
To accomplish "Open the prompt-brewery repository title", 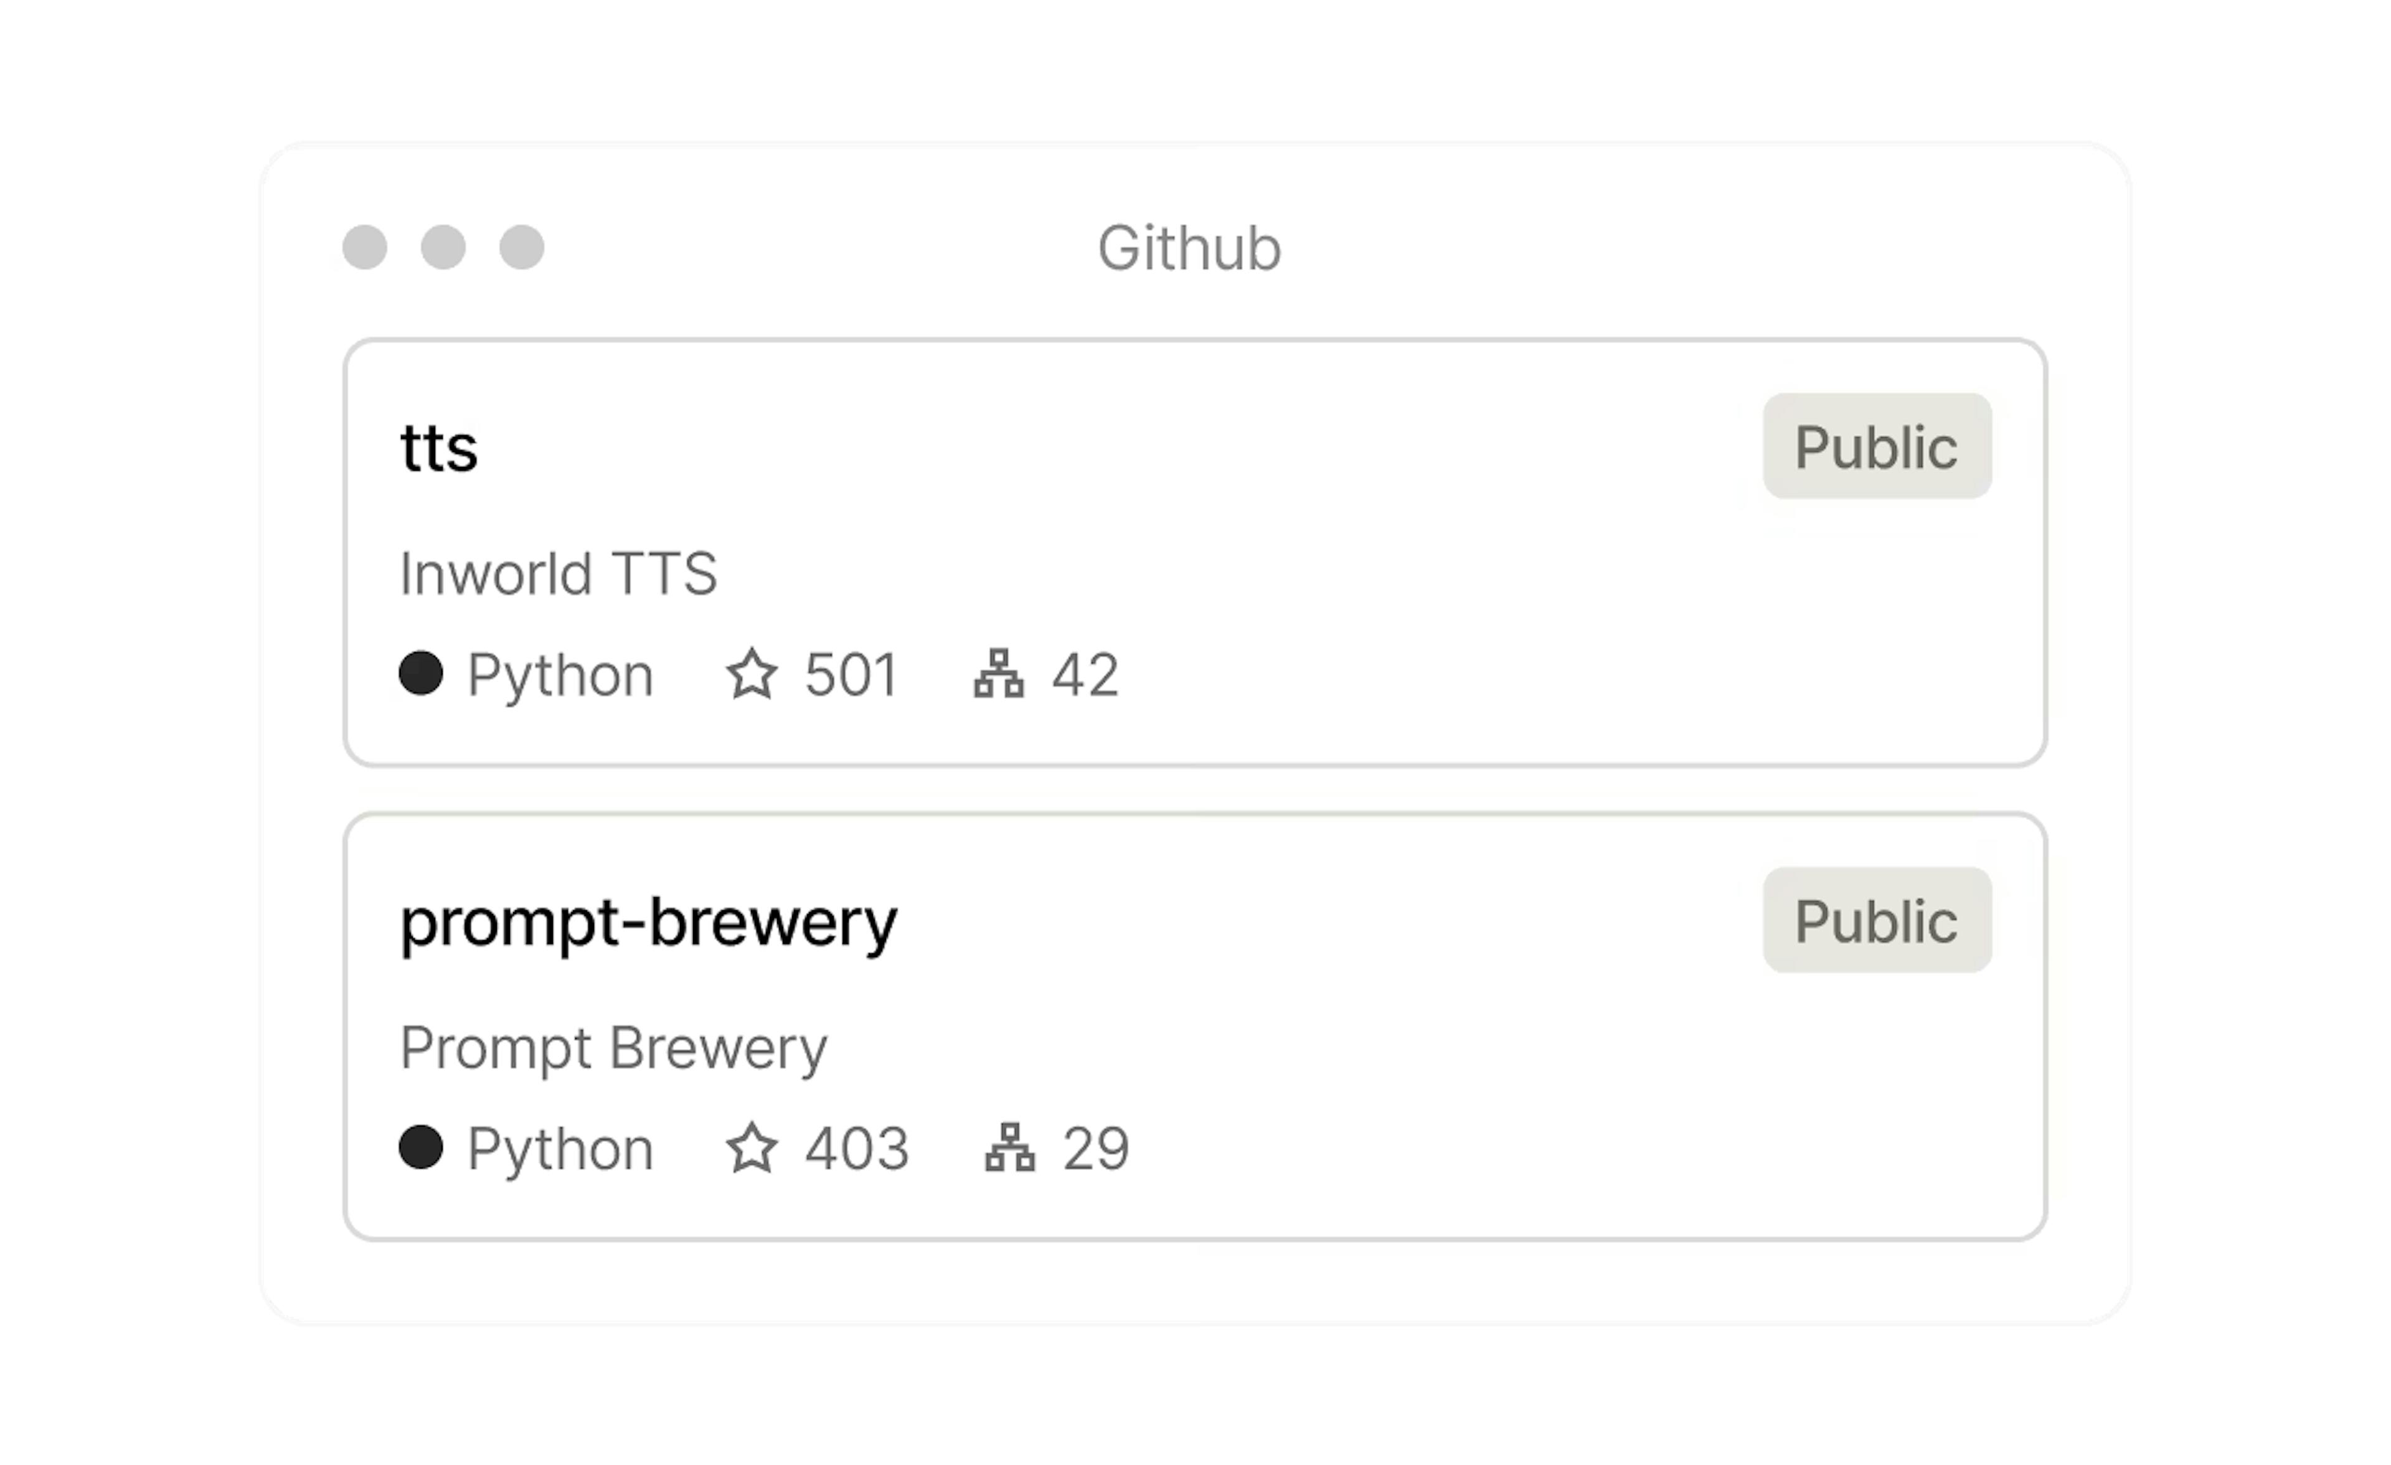I will click(648, 921).
